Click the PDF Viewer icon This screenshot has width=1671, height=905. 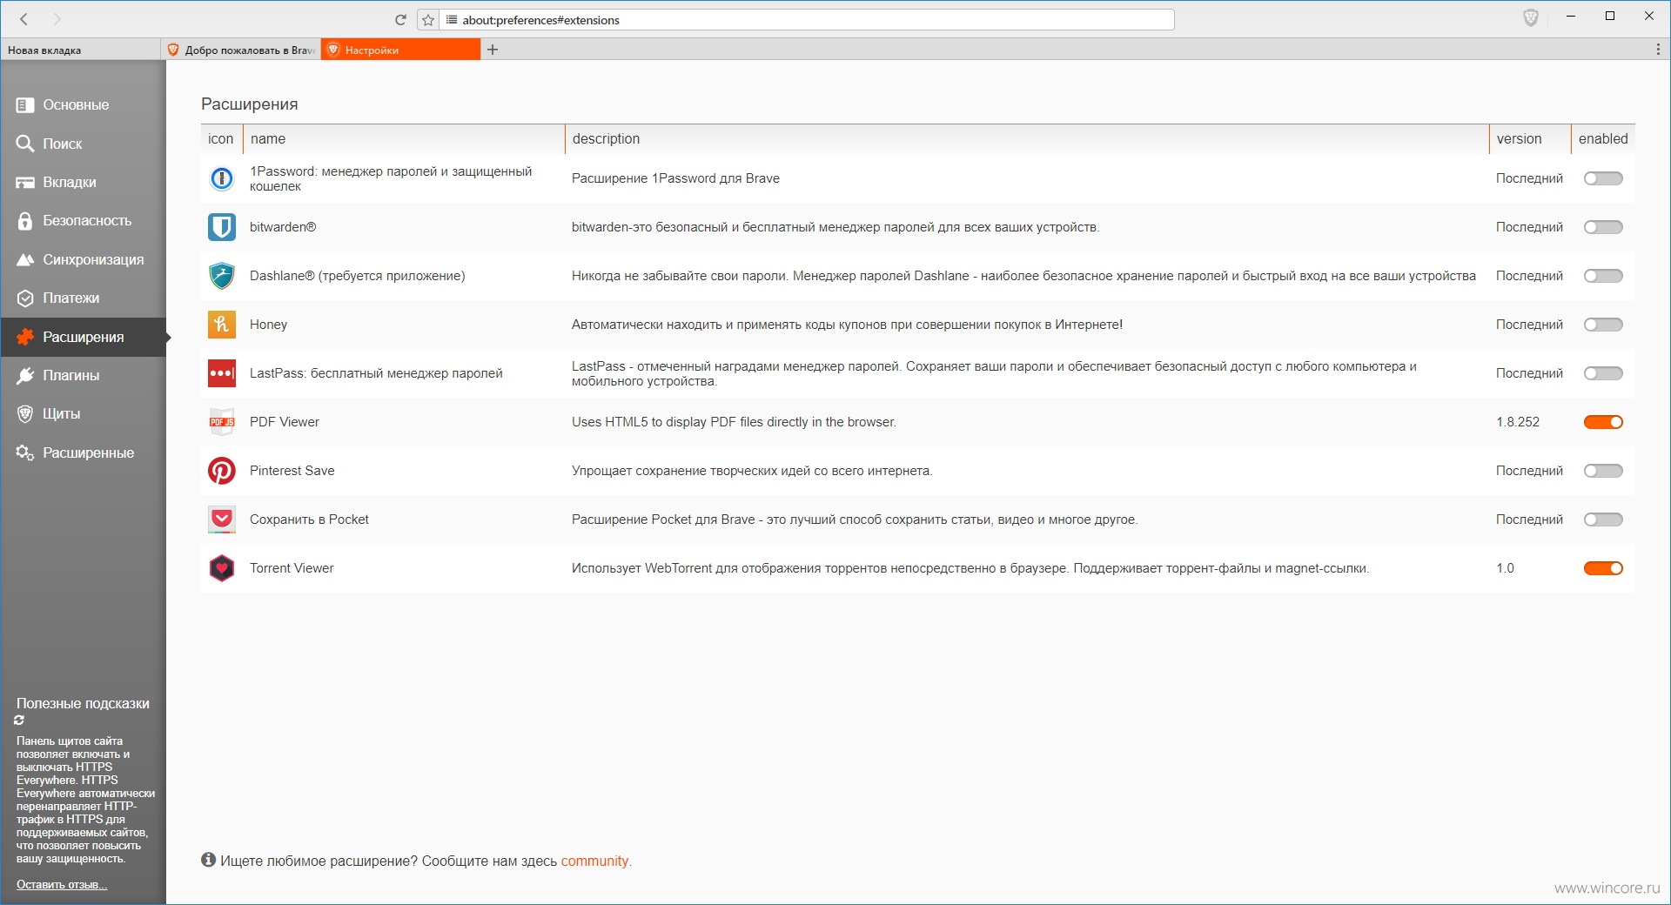point(222,422)
